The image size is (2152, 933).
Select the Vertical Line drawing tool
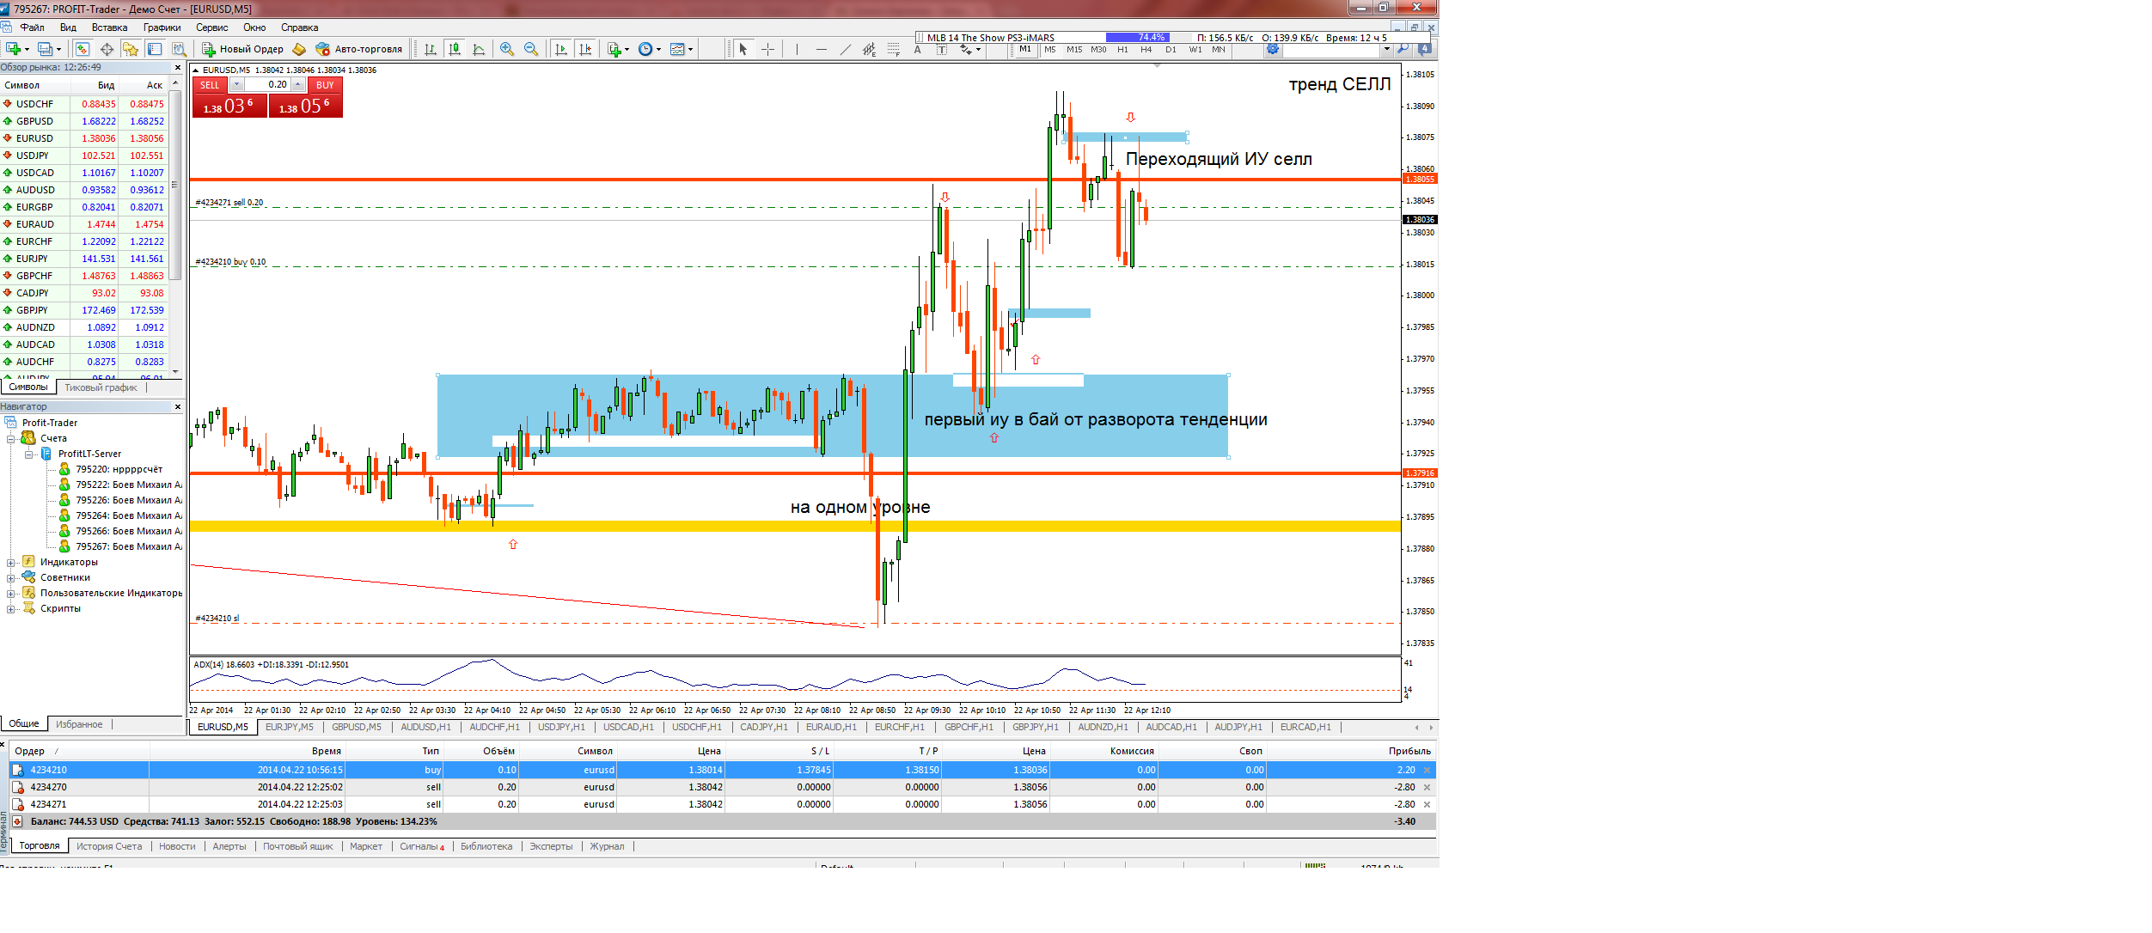tap(797, 49)
